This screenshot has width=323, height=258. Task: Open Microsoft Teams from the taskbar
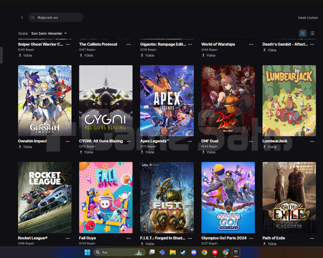(162, 252)
